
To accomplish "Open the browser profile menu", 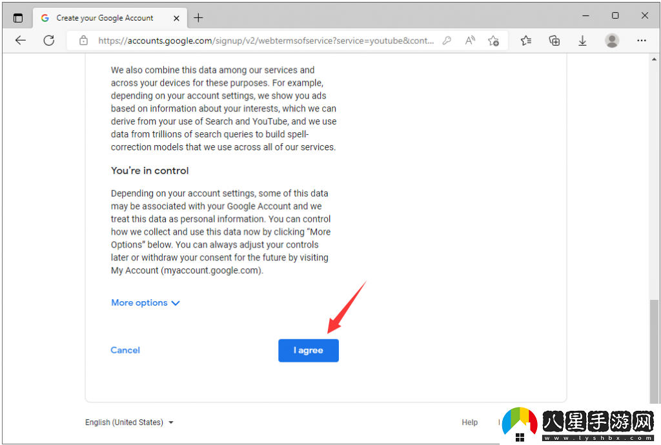I will pyautogui.click(x=611, y=40).
